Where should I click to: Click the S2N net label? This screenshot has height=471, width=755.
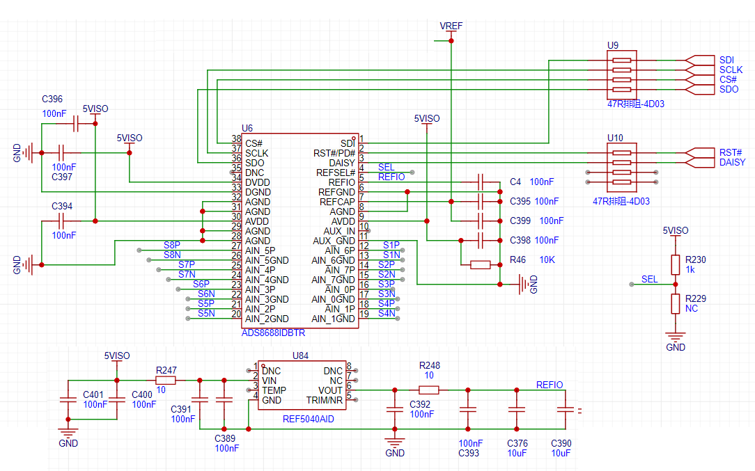click(386, 274)
